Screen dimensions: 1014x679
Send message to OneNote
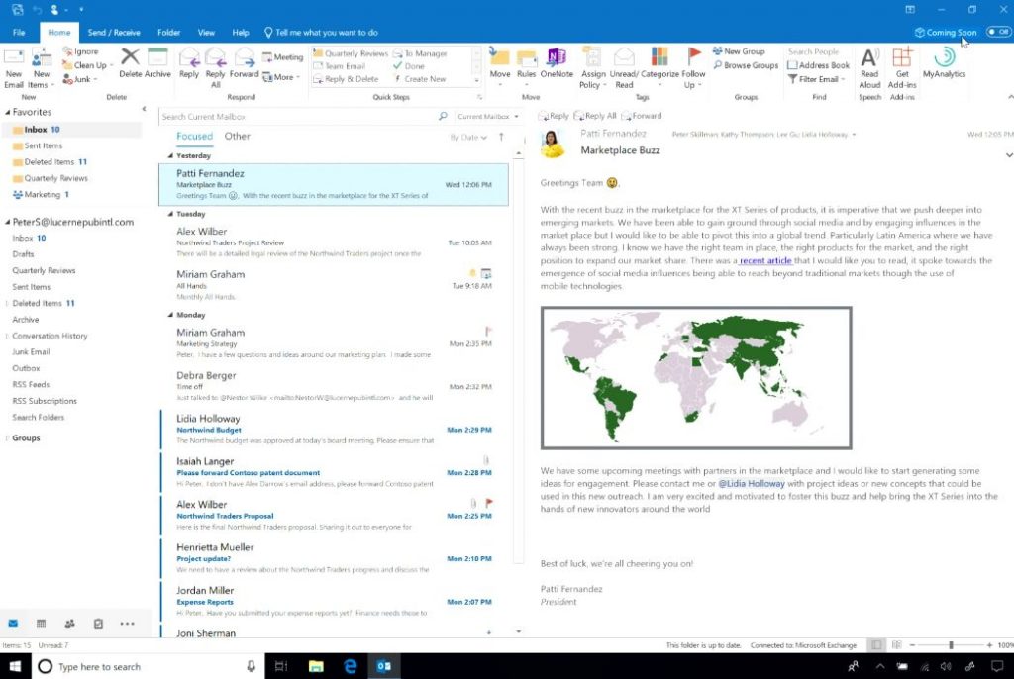pos(557,63)
